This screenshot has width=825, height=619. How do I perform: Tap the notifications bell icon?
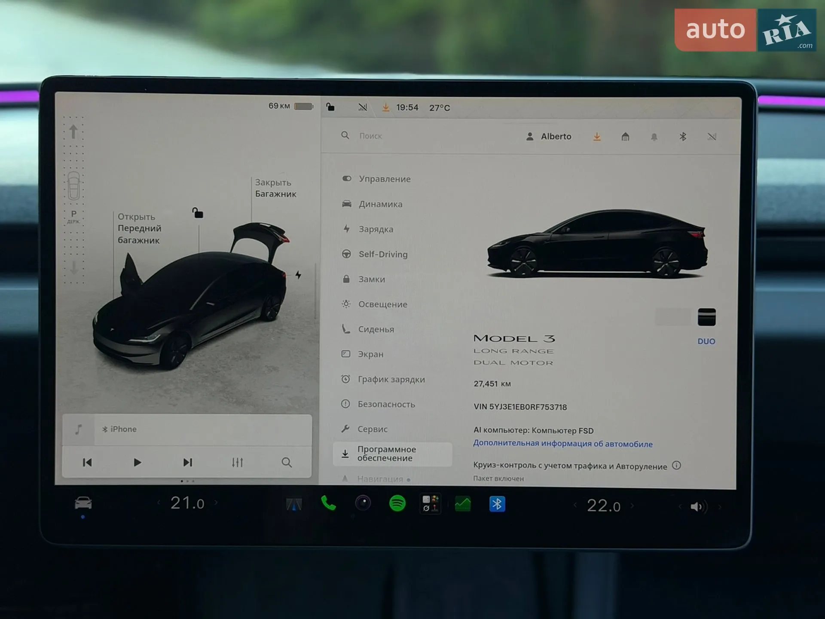654,137
